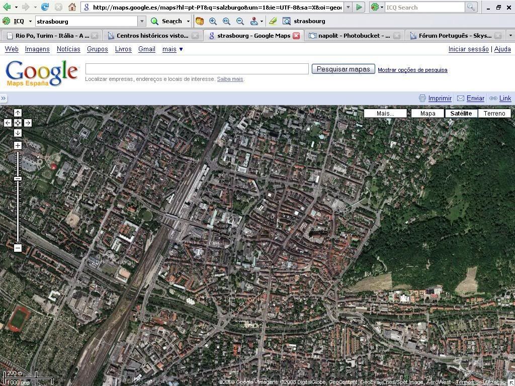The width and height of the screenshot is (515, 386).
Task: Zoom out with the minus button
Action: [x=18, y=248]
